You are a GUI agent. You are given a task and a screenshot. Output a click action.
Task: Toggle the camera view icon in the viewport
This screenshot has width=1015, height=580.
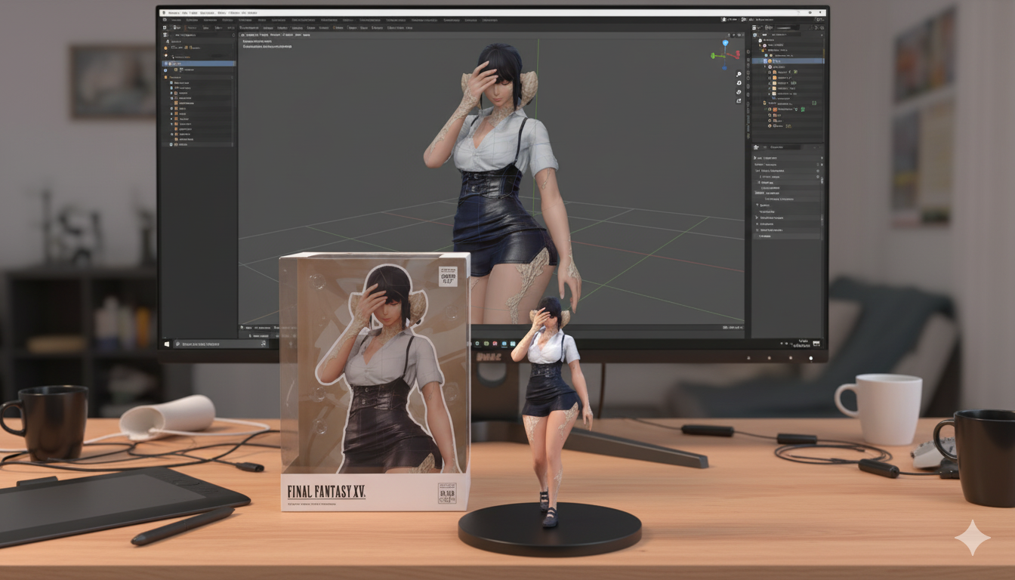tap(739, 92)
